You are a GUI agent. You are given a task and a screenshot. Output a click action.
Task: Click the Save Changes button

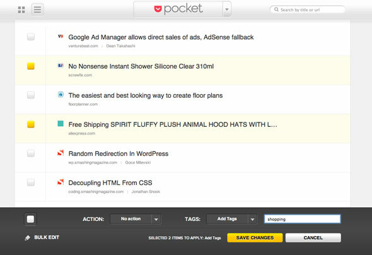[x=255, y=238]
